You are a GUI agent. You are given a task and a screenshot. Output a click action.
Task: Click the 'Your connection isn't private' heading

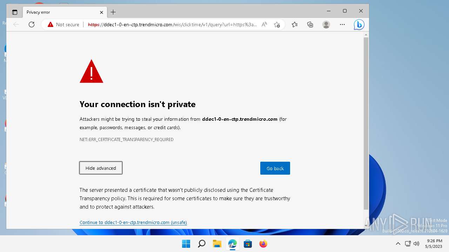138,104
